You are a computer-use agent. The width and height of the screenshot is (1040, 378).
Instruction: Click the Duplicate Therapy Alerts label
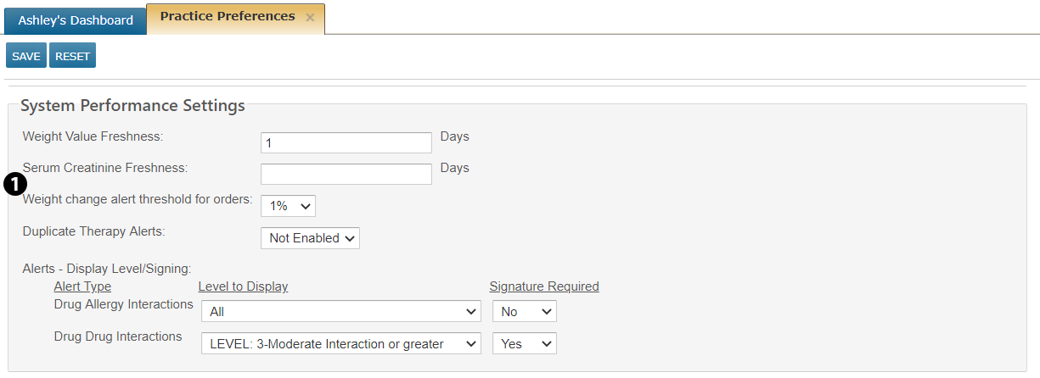[93, 231]
